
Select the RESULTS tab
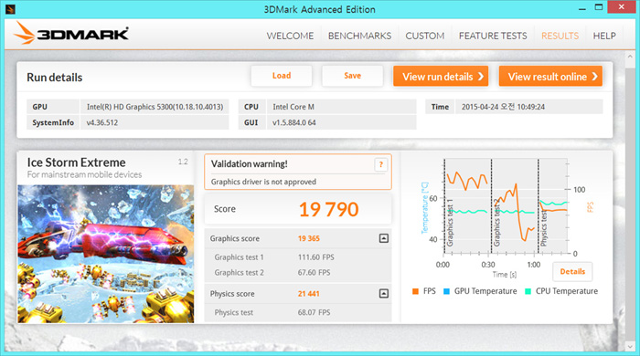tap(560, 36)
